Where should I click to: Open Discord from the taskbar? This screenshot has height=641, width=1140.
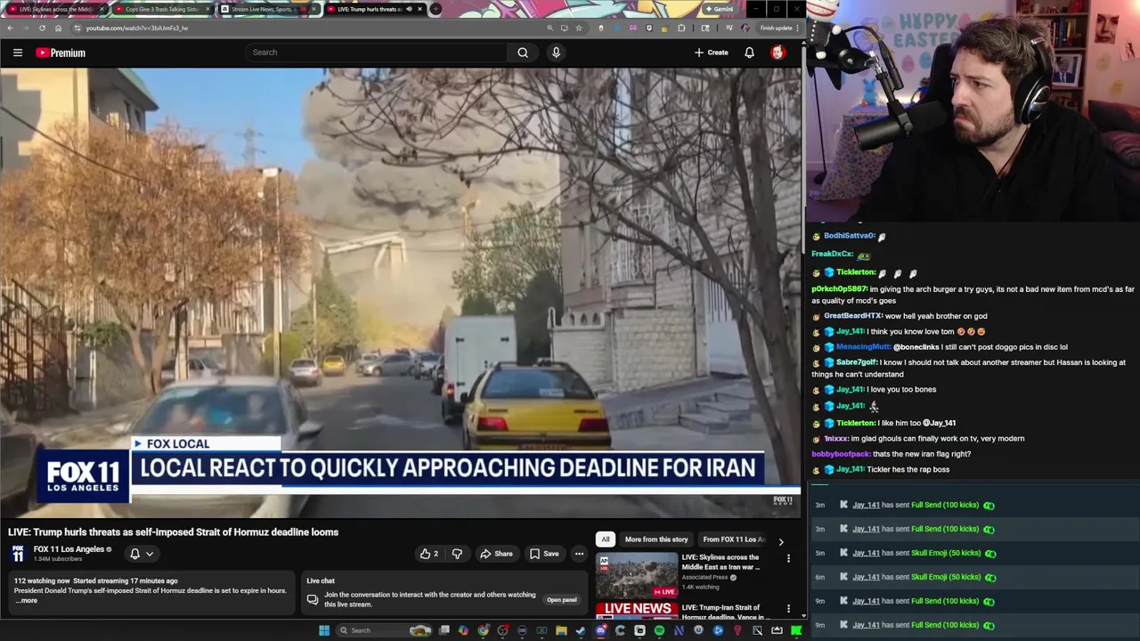point(600,630)
